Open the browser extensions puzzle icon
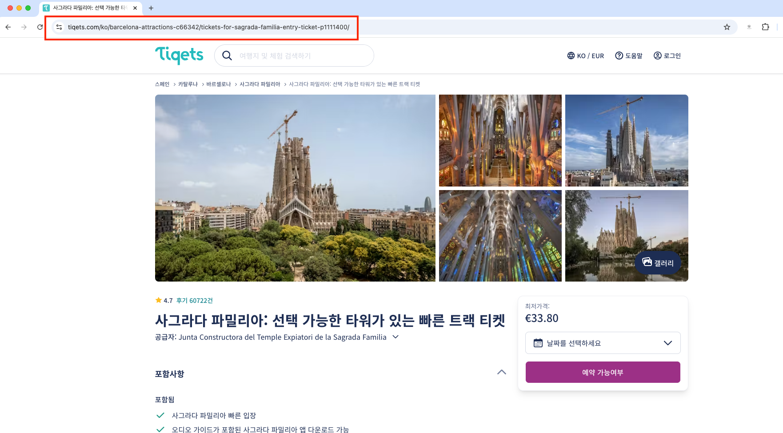The image size is (783, 433). (x=765, y=27)
